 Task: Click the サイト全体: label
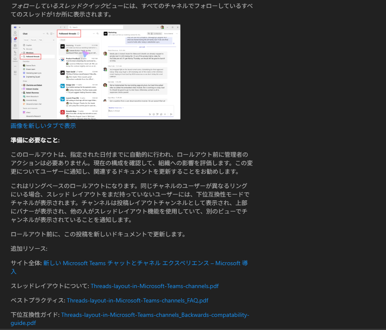point(26,263)
